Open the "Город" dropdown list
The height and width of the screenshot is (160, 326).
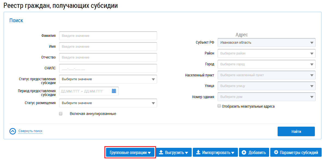point(266,64)
